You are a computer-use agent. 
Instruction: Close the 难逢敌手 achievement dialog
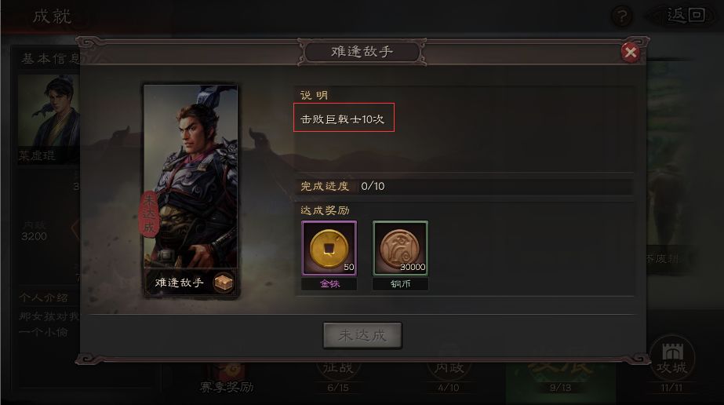click(631, 52)
